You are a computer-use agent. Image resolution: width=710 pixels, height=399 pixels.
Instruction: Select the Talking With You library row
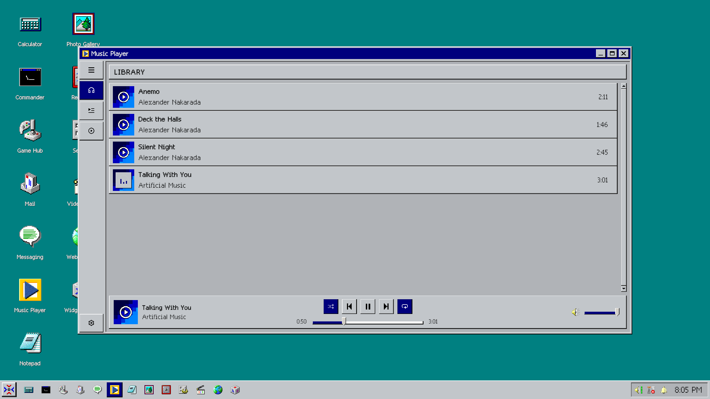point(361,180)
